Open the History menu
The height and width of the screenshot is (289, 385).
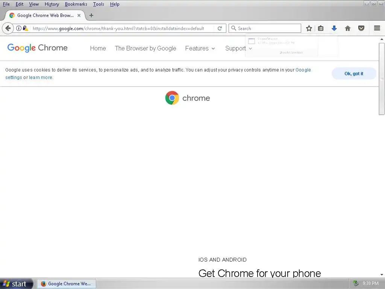[x=52, y=4]
